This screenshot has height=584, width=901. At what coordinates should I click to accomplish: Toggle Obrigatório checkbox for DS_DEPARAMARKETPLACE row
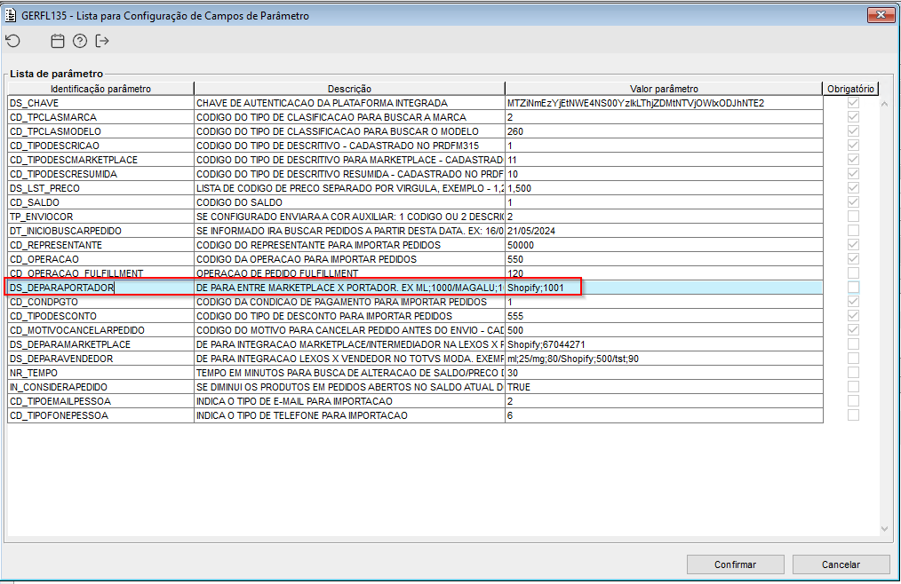[x=853, y=344]
